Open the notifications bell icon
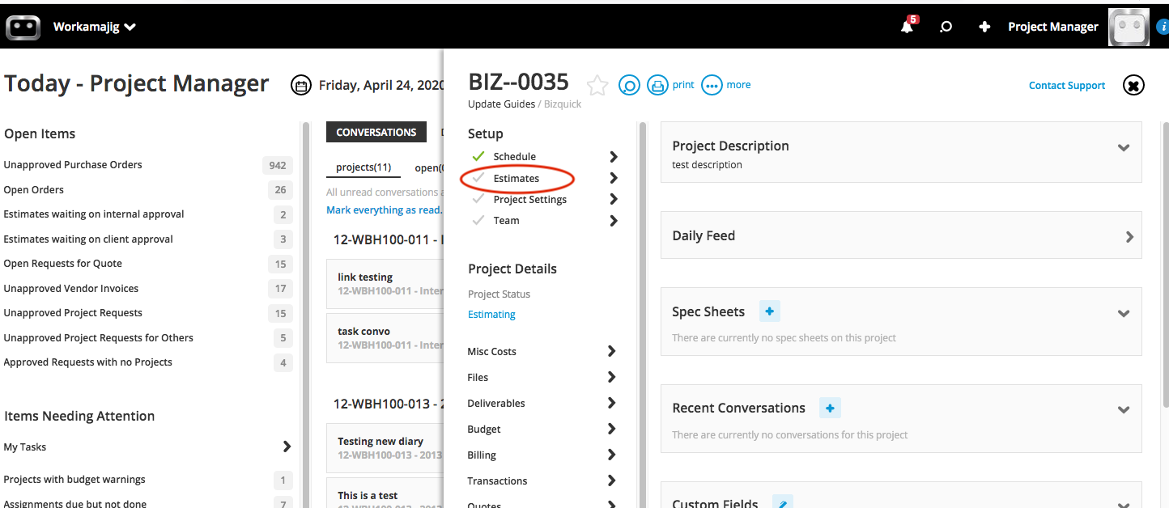1169x508 pixels. pyautogui.click(x=908, y=26)
